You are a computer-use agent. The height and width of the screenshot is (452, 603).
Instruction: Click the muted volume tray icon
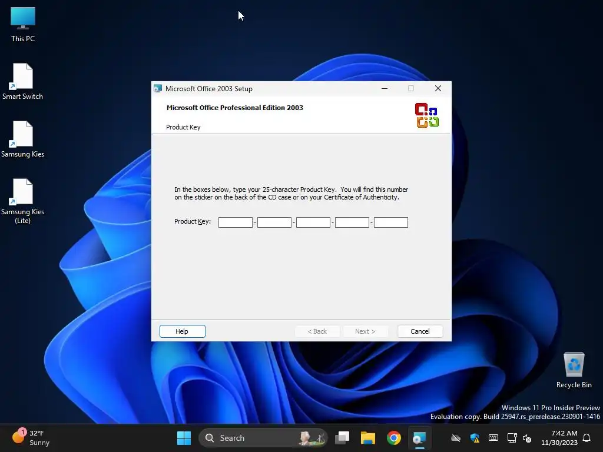tap(527, 438)
